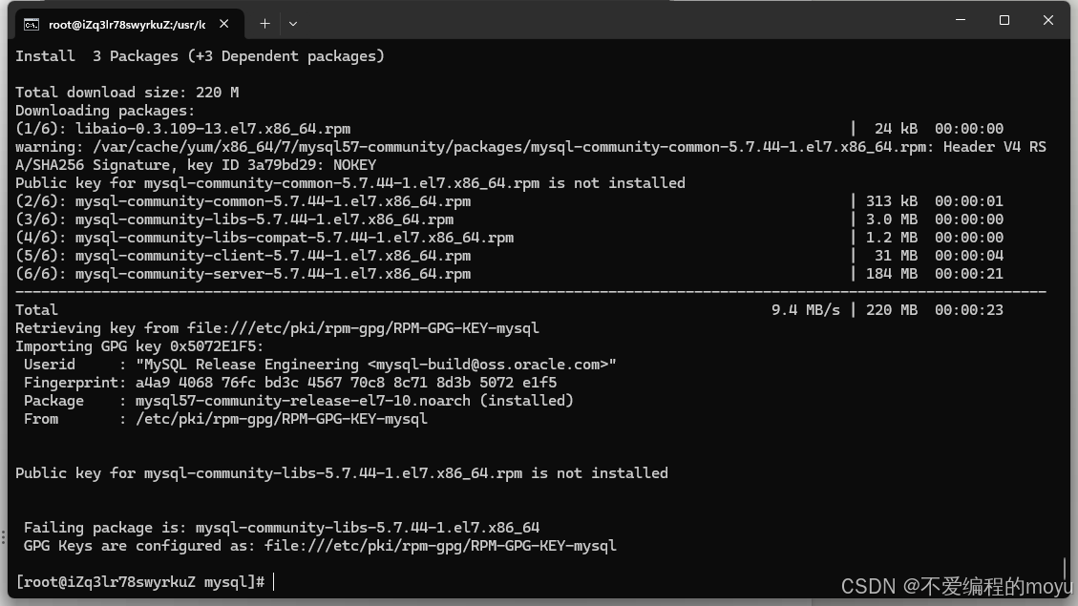The image size is (1078, 606).
Task: Click the Total download size 220 M text
Action: click(x=126, y=92)
